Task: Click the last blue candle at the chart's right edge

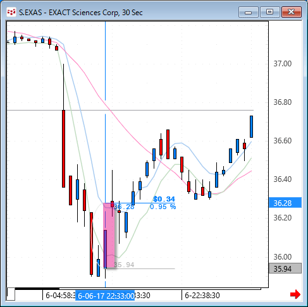Action: (251, 126)
